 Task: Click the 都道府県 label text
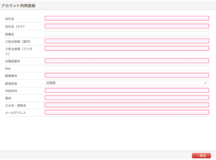tap(12, 83)
